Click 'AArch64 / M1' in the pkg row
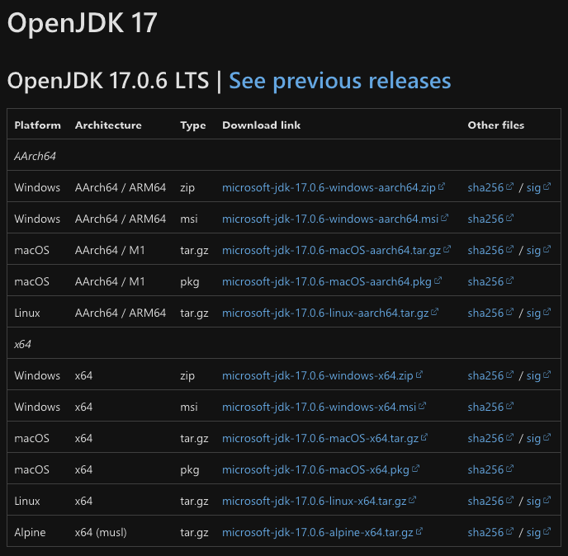This screenshot has height=556, width=568. click(x=110, y=281)
